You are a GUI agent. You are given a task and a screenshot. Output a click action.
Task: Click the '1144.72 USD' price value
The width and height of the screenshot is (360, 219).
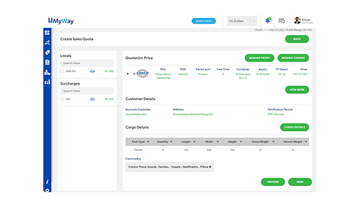coord(300,74)
